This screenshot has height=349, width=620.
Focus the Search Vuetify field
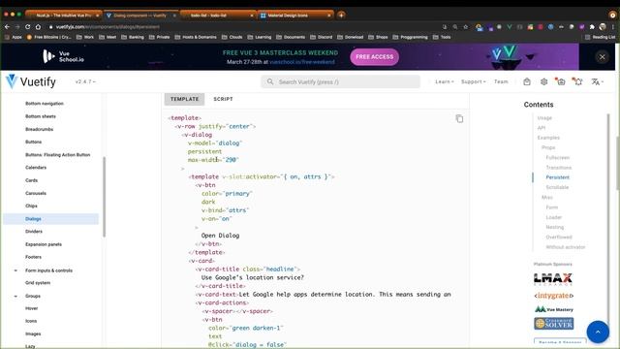click(340, 81)
